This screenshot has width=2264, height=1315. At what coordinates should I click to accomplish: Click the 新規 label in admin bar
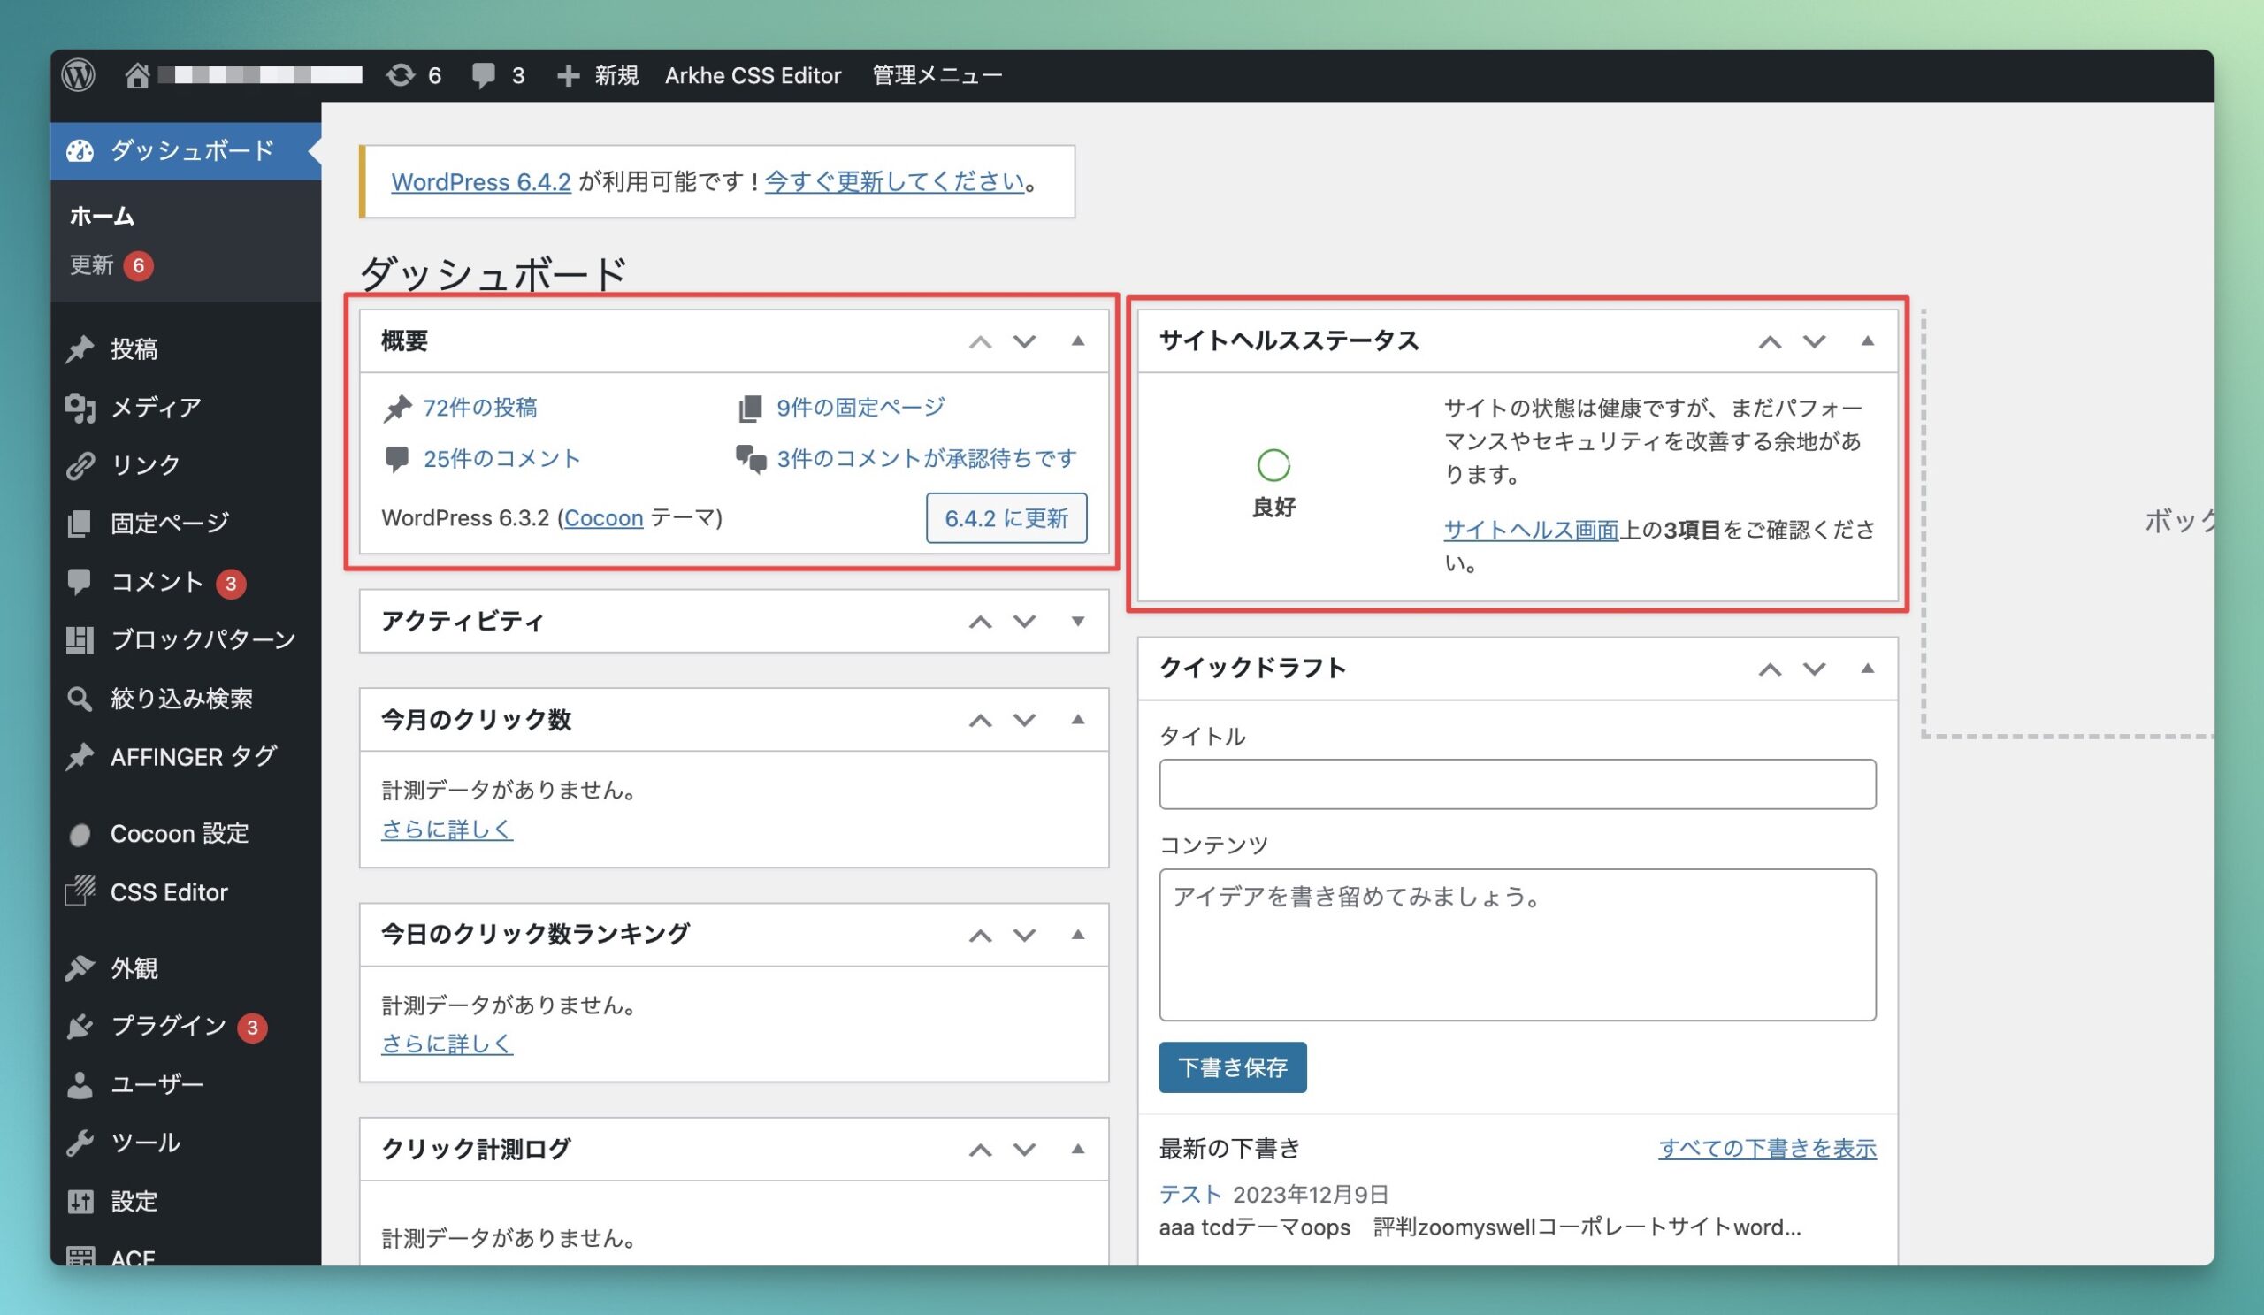pyautogui.click(x=616, y=75)
